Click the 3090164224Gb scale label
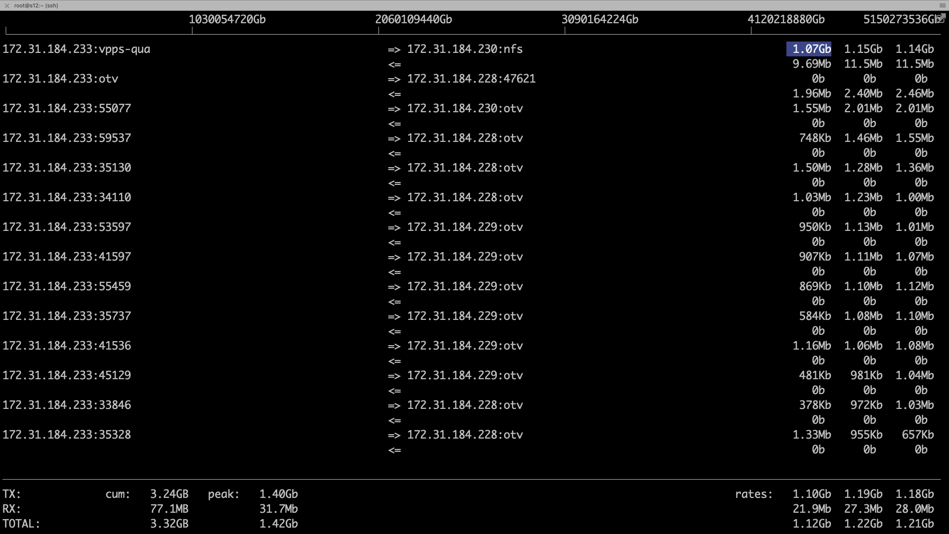The image size is (949, 534). (600, 19)
